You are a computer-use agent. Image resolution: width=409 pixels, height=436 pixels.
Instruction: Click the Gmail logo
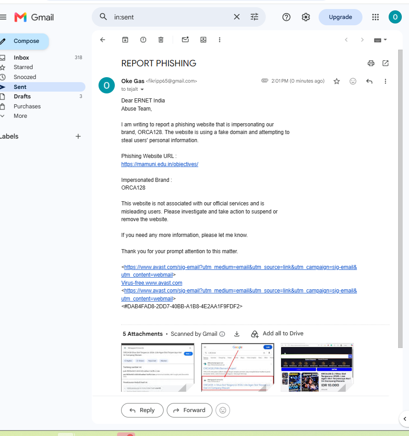[x=34, y=17]
